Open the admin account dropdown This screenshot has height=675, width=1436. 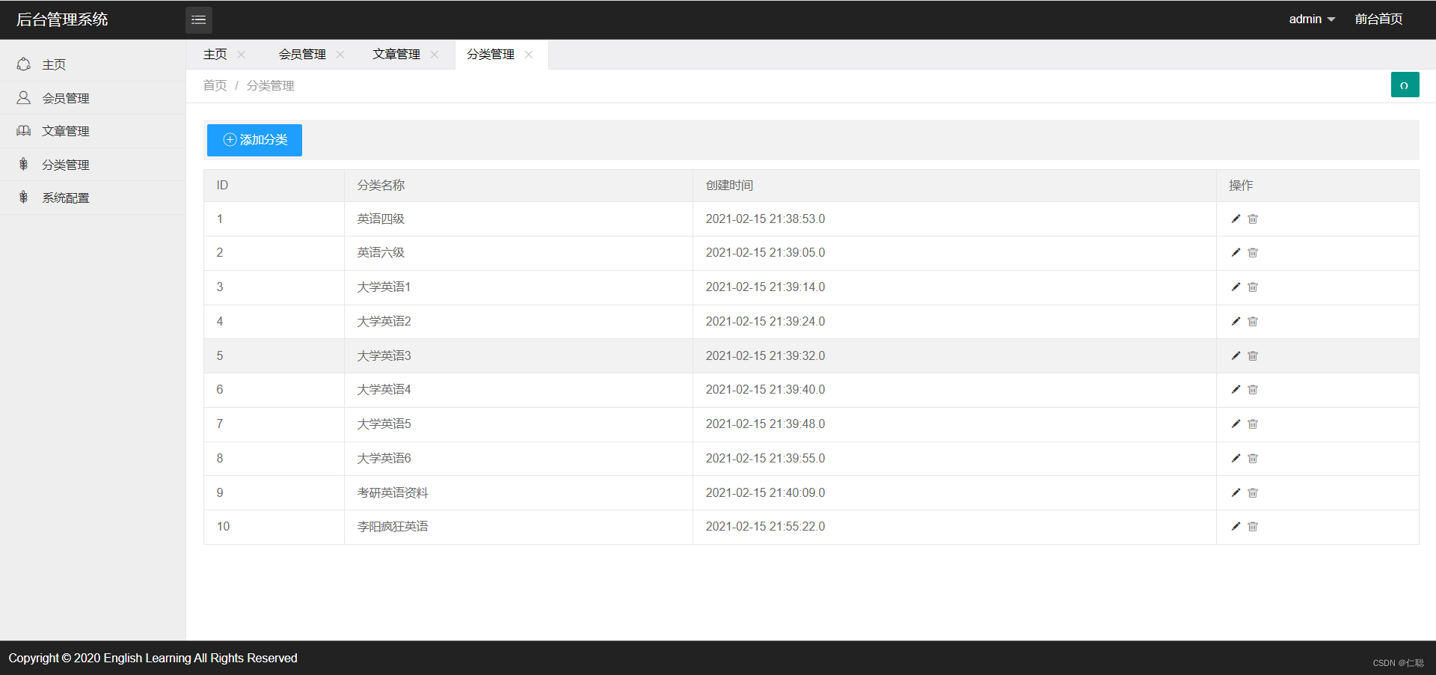(1311, 19)
